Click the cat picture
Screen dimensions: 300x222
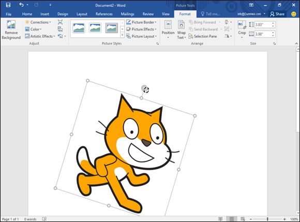[x=125, y=151]
